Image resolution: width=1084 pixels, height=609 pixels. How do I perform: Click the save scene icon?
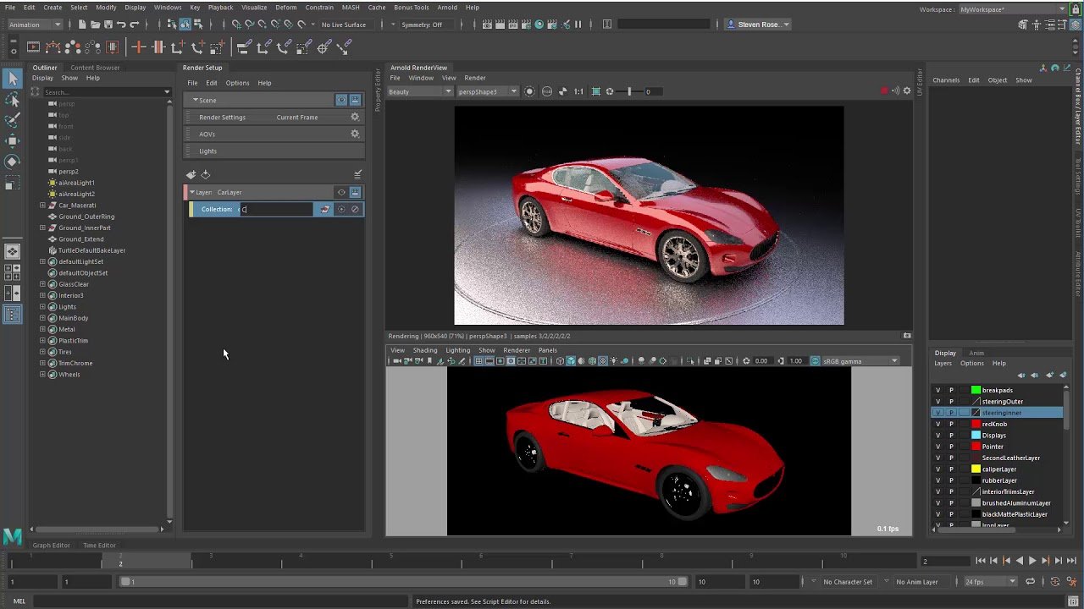(109, 25)
